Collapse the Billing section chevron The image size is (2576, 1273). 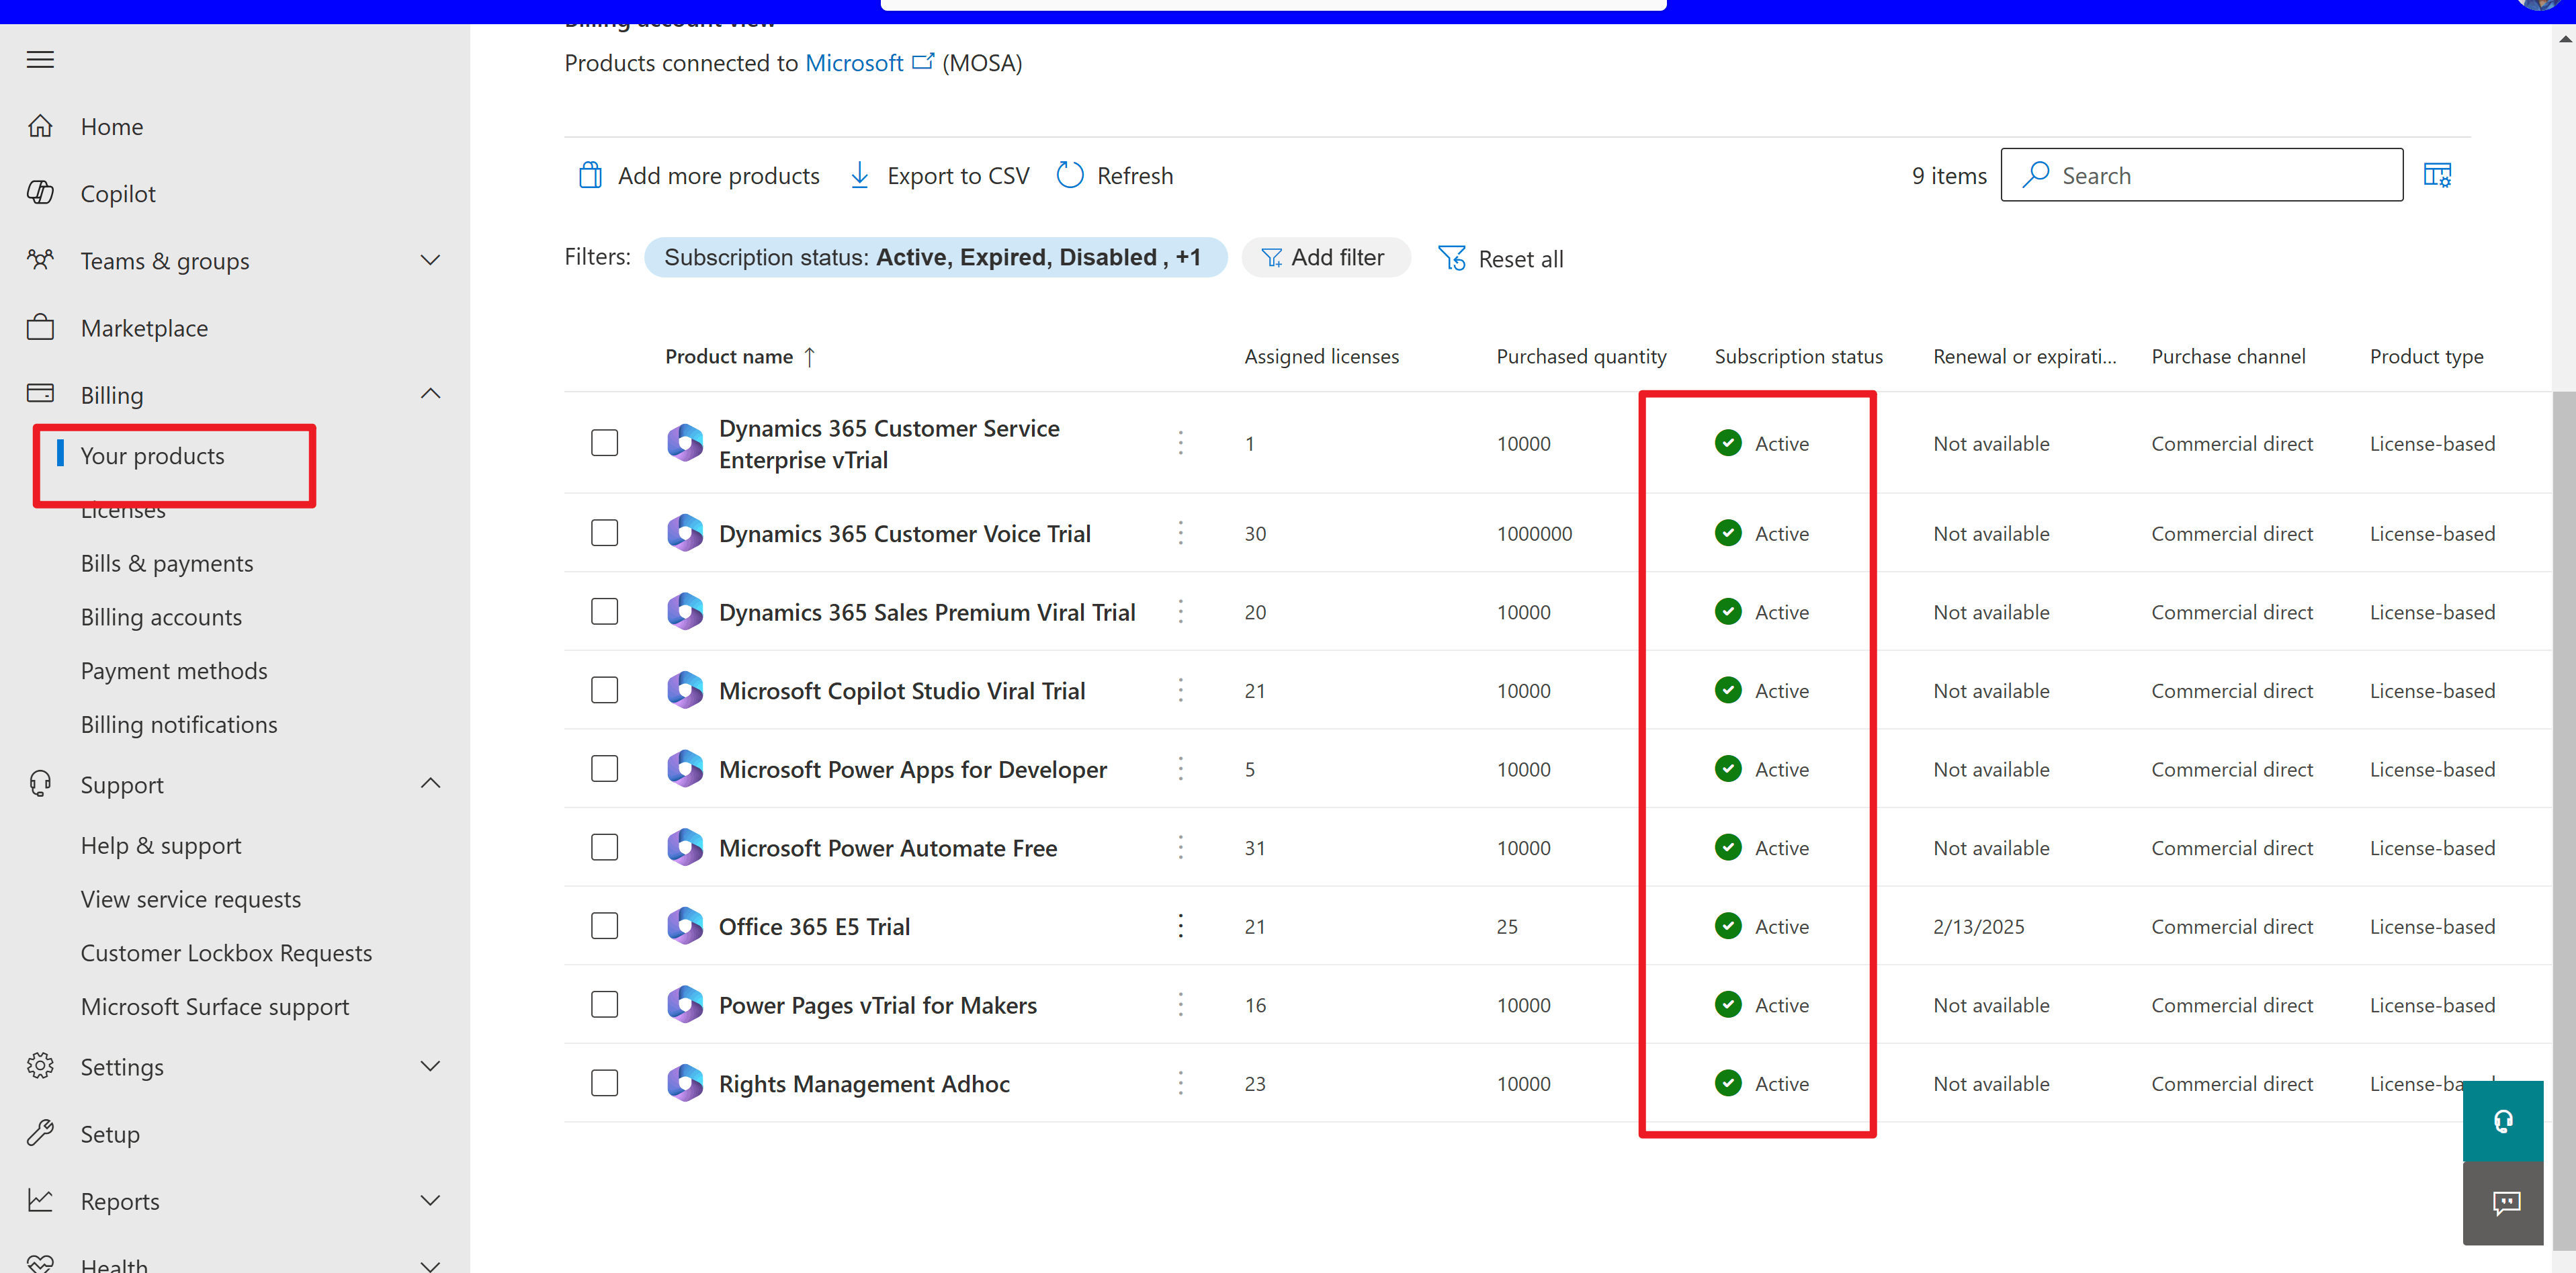click(430, 394)
